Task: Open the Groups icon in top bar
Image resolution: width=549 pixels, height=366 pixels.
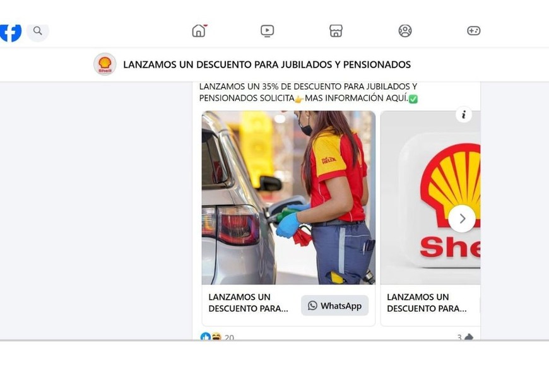Action: coord(405,31)
